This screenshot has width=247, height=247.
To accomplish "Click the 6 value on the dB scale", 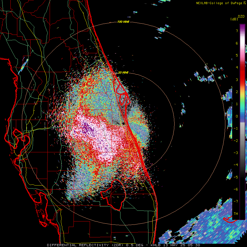I will point(237,43).
